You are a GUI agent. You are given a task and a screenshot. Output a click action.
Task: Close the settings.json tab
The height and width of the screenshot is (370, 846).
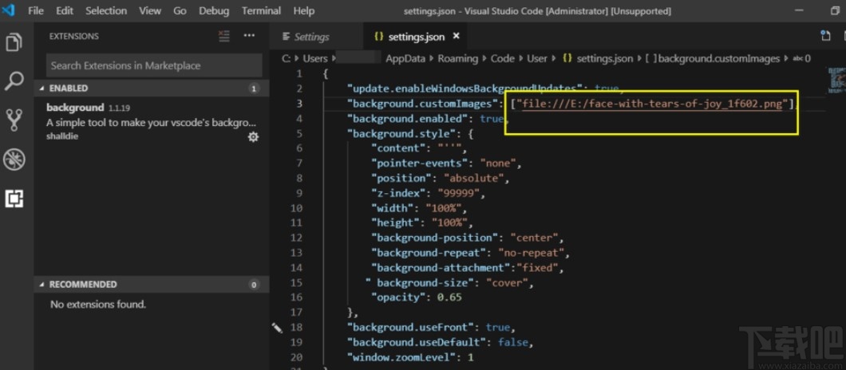(456, 36)
